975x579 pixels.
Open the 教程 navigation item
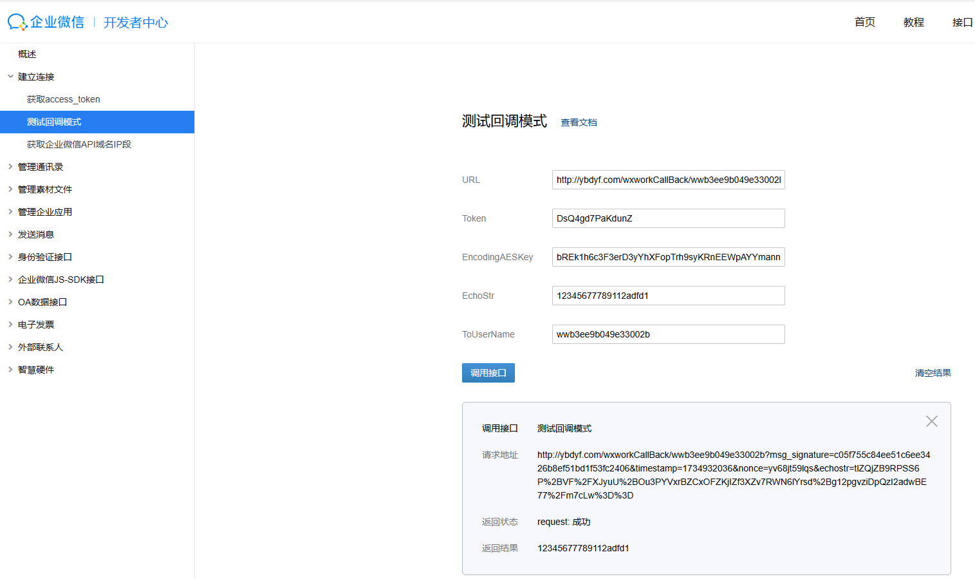pyautogui.click(x=913, y=21)
